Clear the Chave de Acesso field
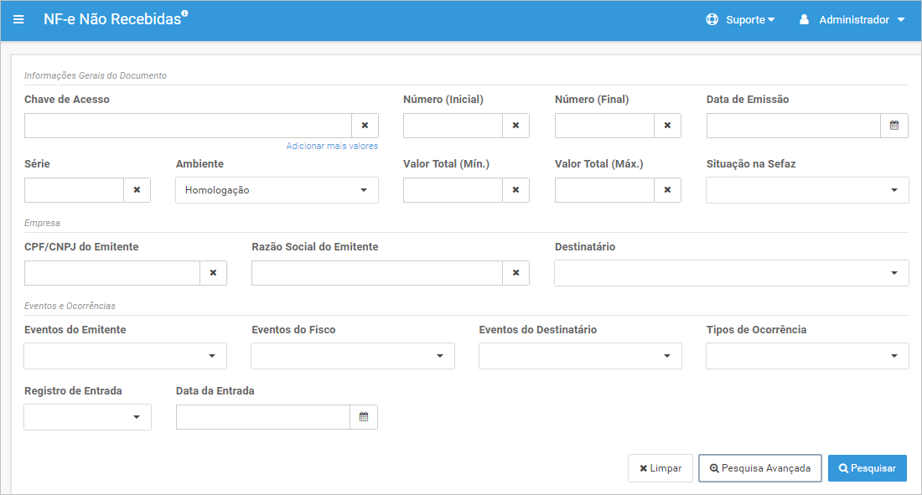The image size is (922, 495). (365, 126)
